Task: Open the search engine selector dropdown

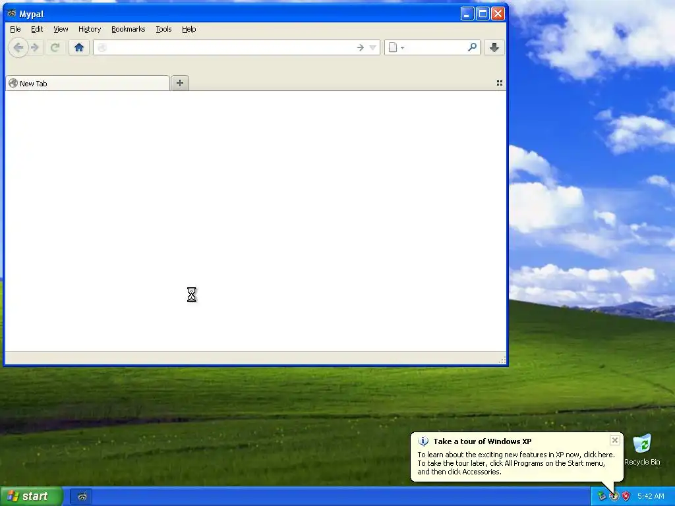Action: pos(396,47)
